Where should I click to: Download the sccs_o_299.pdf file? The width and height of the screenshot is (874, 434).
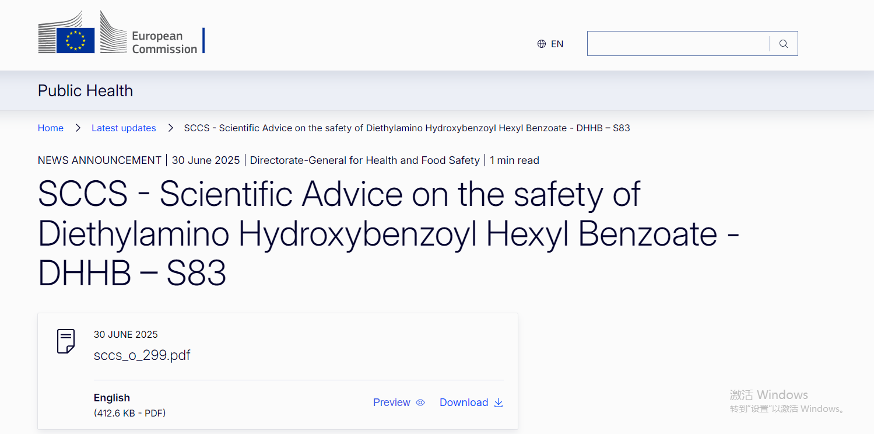click(464, 402)
